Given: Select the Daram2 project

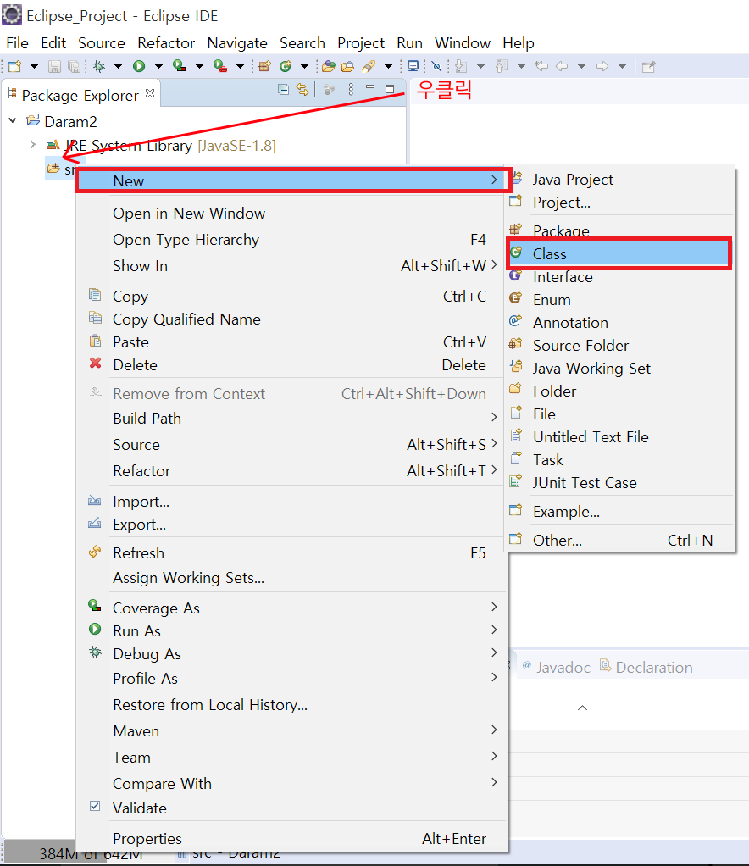Looking at the screenshot, I should (70, 121).
